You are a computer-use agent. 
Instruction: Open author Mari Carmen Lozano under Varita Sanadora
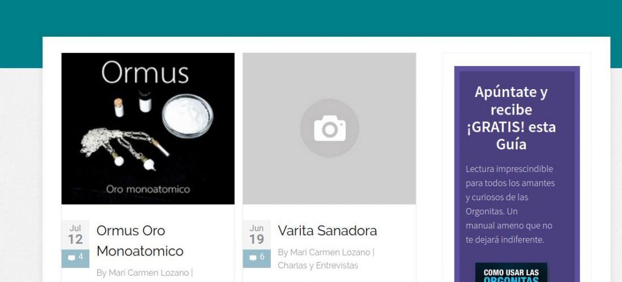[x=330, y=252]
